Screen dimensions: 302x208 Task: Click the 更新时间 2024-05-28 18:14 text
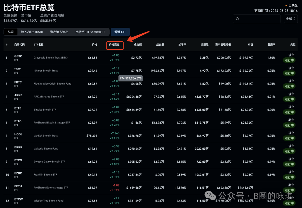pos(276,11)
